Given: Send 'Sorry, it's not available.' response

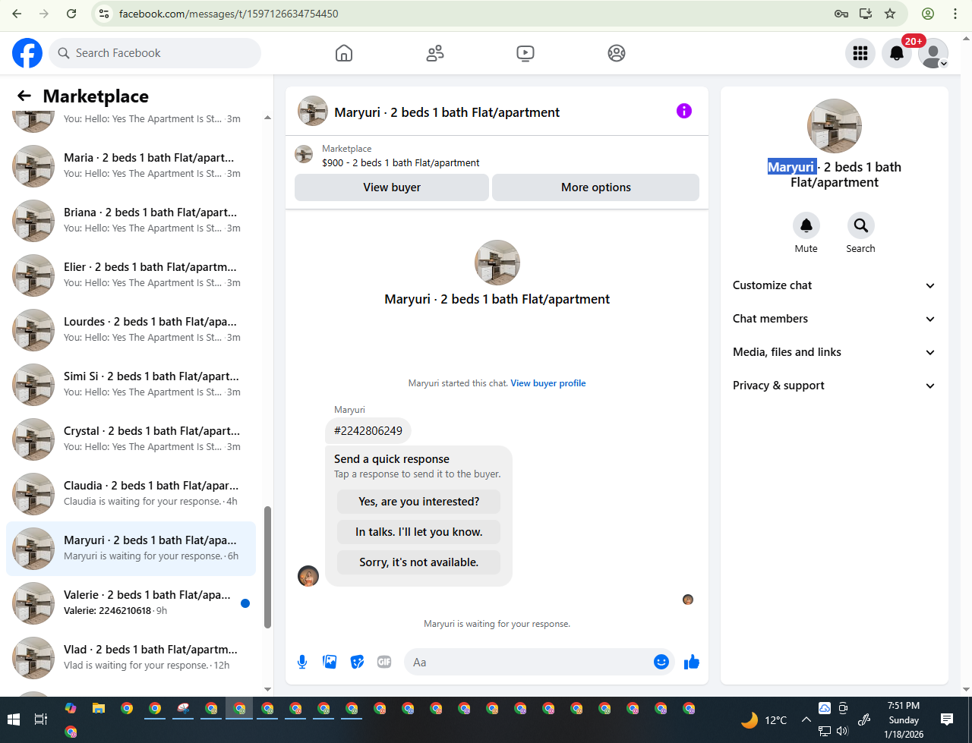Looking at the screenshot, I should pos(419,562).
